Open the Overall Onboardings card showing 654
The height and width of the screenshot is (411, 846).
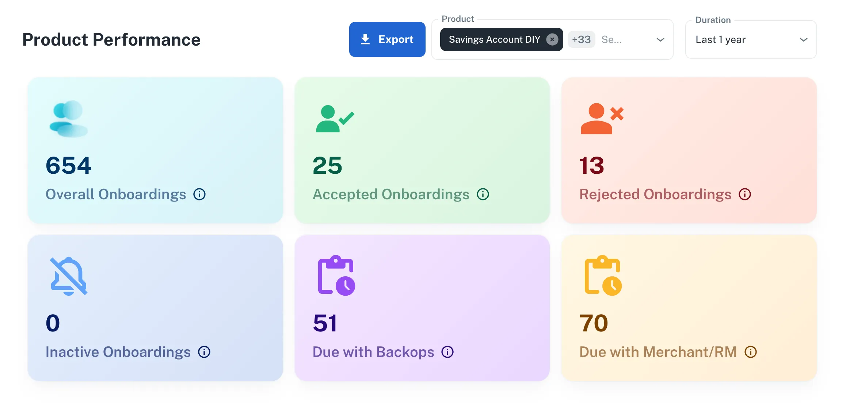pyautogui.click(x=155, y=150)
